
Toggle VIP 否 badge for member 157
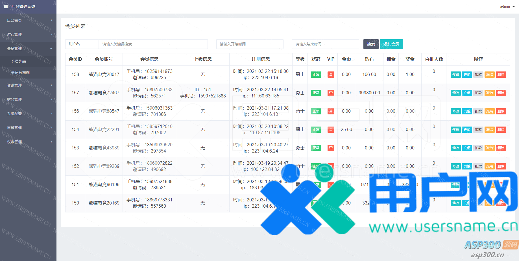(331, 93)
